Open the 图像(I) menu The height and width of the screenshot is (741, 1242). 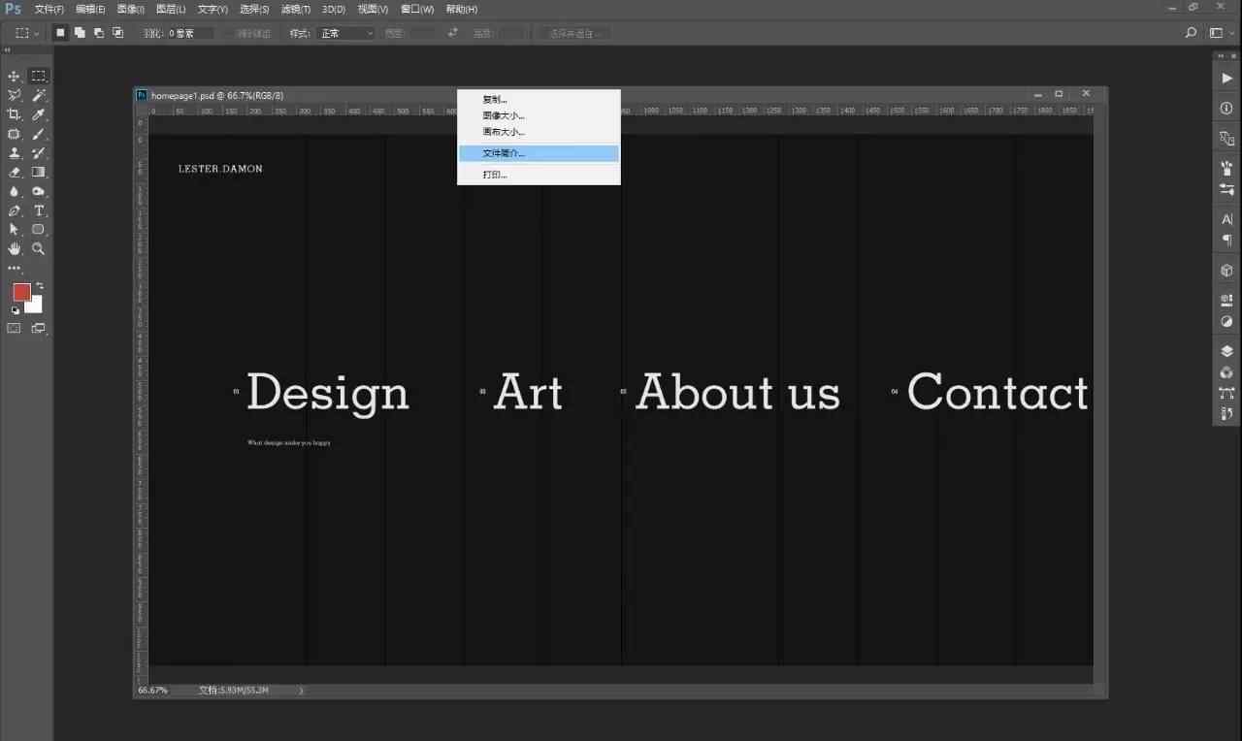(x=131, y=9)
